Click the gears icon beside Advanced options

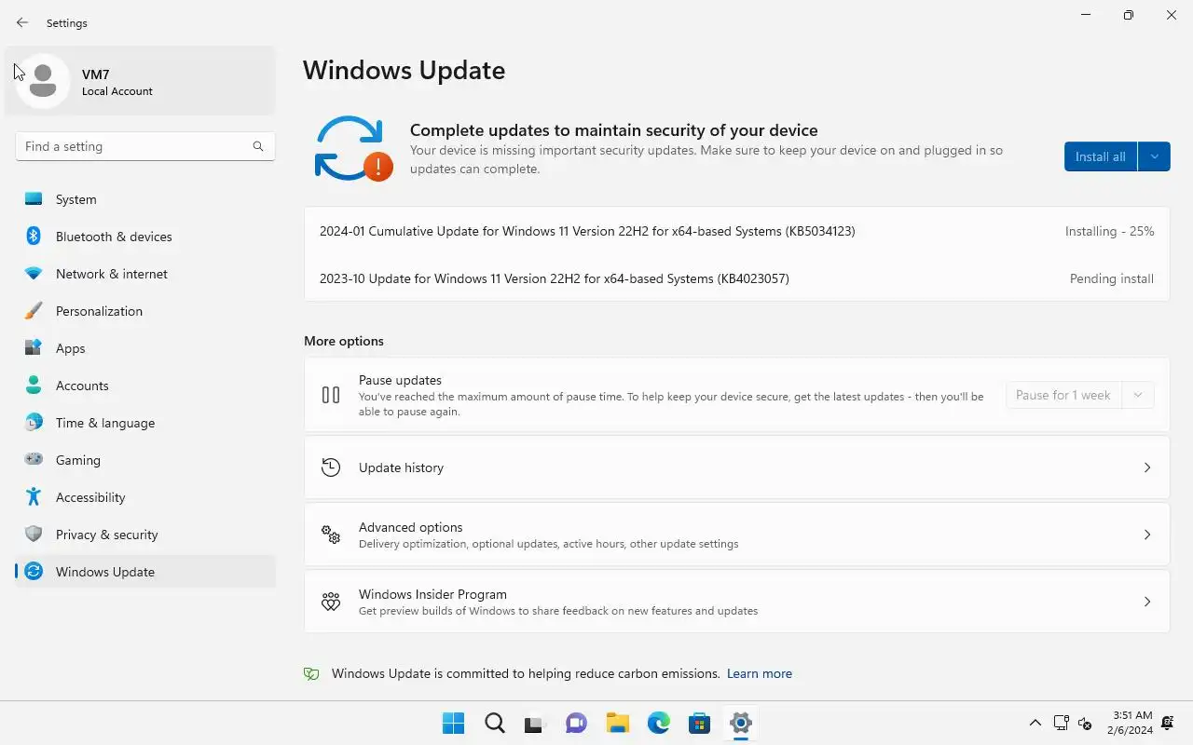[x=331, y=535]
